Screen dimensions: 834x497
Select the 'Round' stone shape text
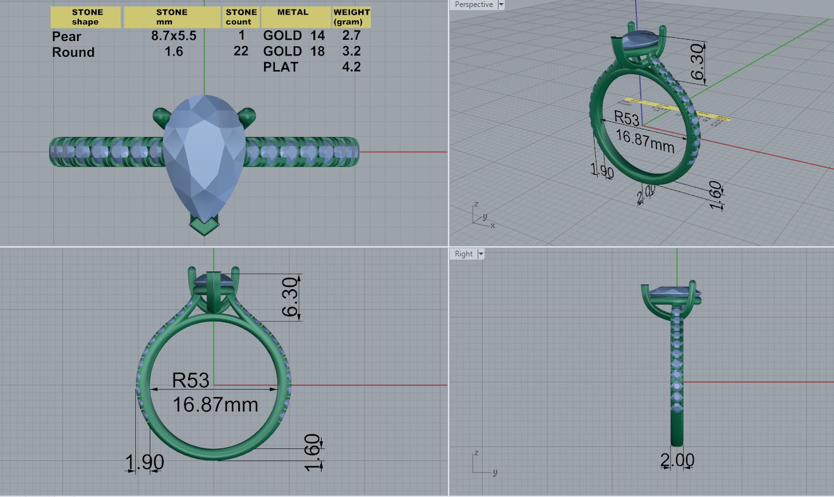[x=73, y=52]
